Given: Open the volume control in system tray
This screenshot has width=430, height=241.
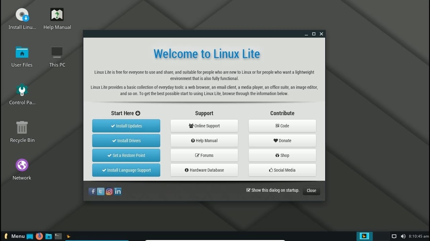Looking at the screenshot, I should pyautogui.click(x=403, y=236).
